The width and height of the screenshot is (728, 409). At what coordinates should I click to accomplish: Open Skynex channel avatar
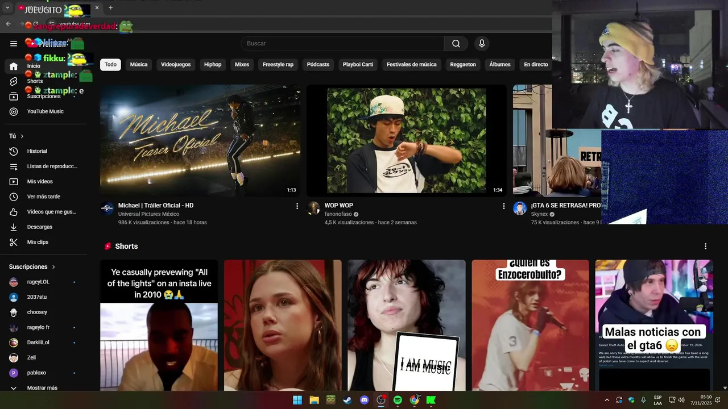(x=520, y=208)
